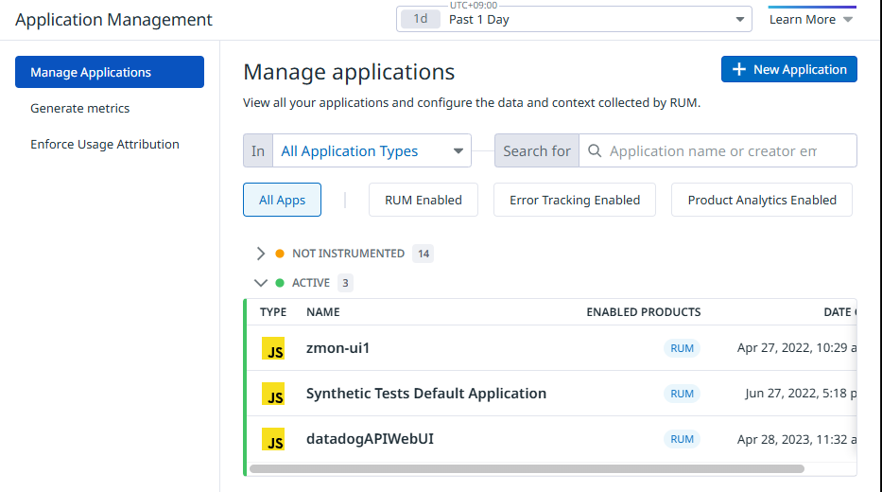Viewport: 882px width, 492px height.
Task: Toggle the RUM Enabled filter
Action: point(424,200)
